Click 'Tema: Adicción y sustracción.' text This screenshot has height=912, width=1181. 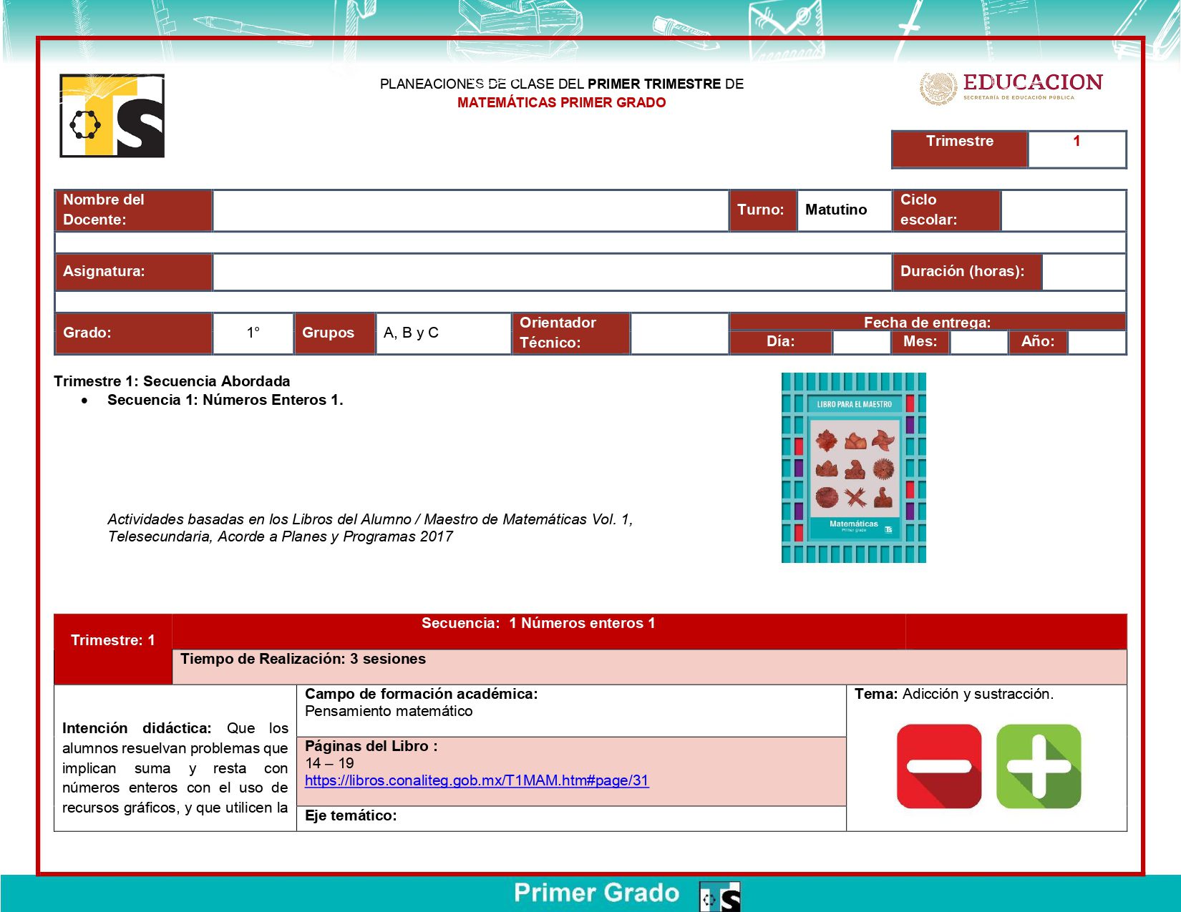pos(954,694)
